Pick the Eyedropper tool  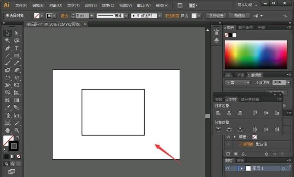pyautogui.click(x=7, y=107)
